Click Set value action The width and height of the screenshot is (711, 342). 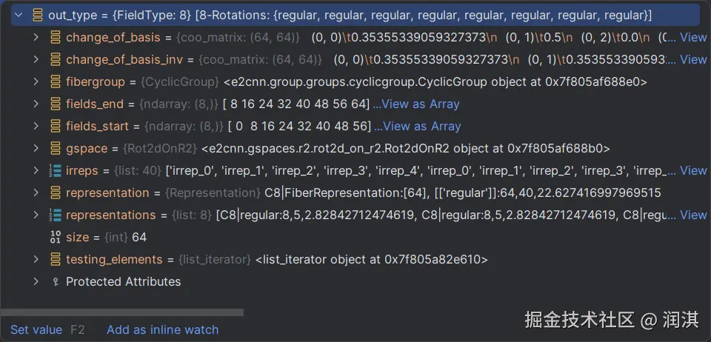click(x=36, y=329)
